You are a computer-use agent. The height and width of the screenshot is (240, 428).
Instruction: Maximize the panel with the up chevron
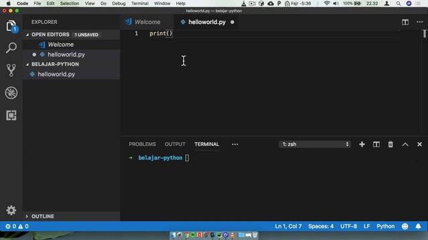[405, 145]
